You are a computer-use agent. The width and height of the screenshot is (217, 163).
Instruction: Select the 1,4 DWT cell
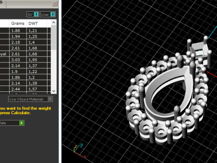[x=37, y=43]
